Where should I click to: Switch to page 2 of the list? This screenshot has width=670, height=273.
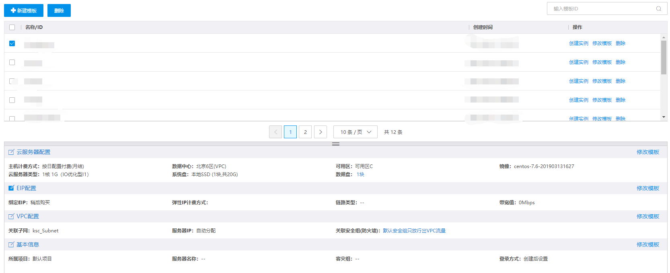point(305,132)
